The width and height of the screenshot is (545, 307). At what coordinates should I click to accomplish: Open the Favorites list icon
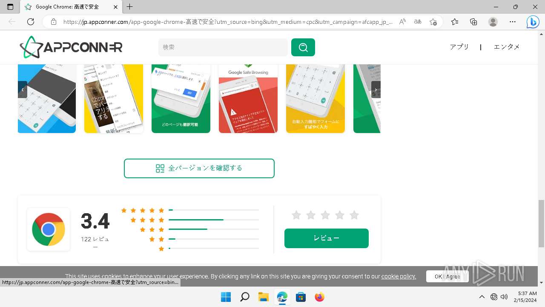[x=455, y=22]
